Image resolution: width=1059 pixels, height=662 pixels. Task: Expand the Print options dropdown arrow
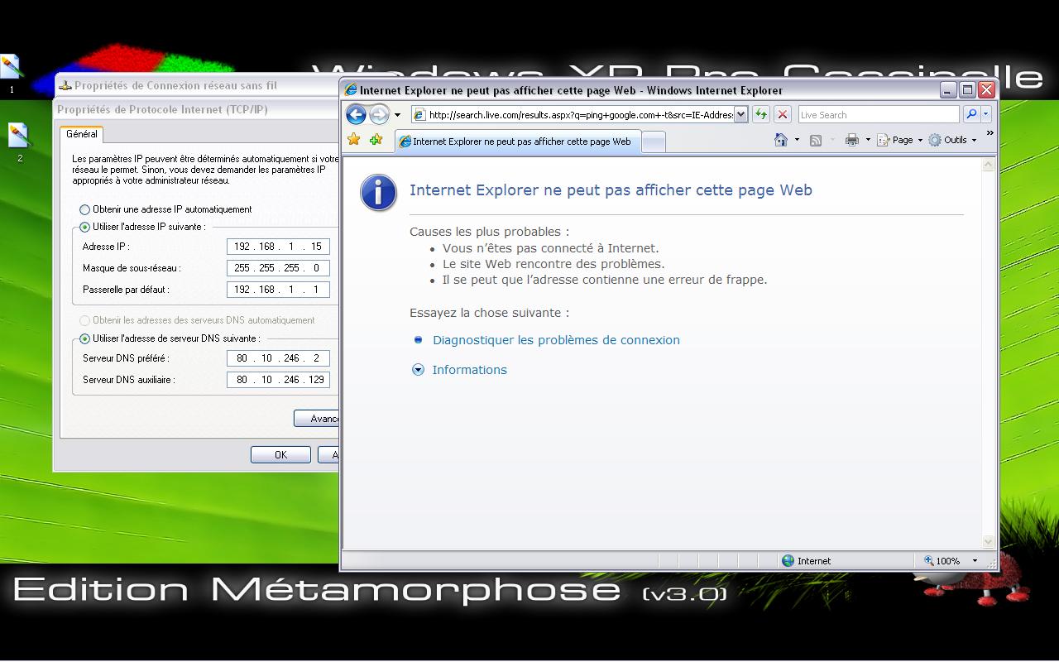[x=868, y=140]
